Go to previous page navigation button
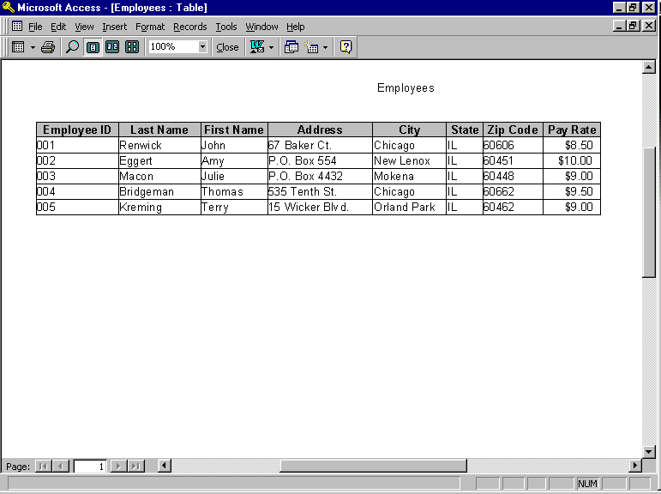661x494 pixels. tap(61, 467)
